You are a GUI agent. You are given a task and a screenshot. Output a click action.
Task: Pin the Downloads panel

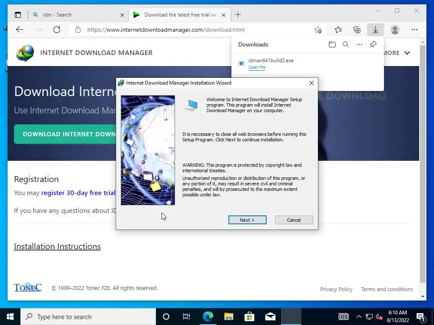tap(373, 44)
